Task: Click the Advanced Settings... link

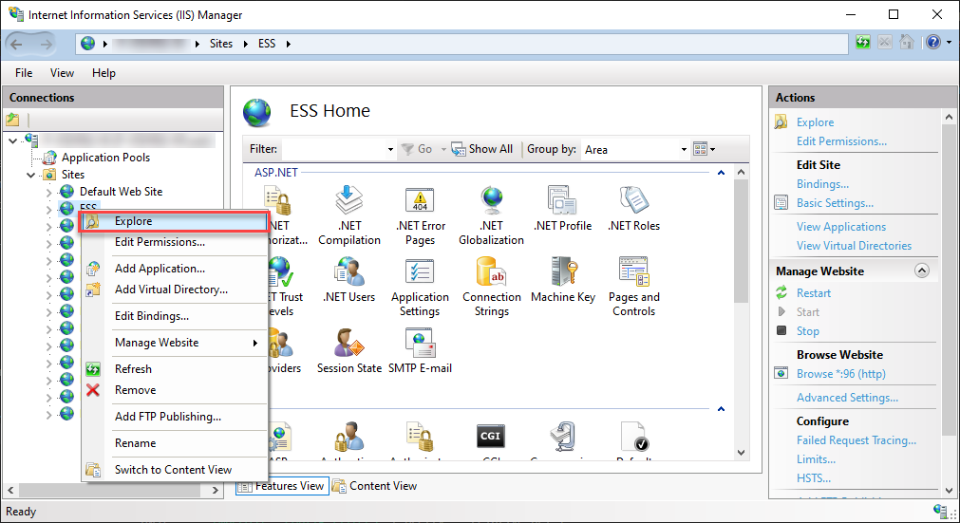Action: point(847,397)
